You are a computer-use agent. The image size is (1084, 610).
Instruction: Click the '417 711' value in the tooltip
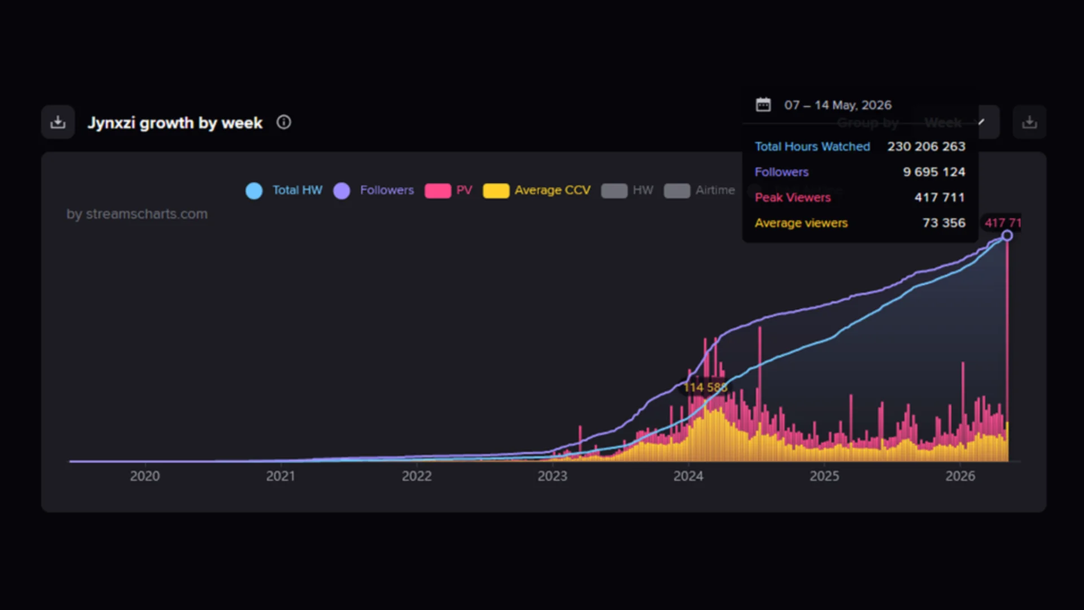939,197
